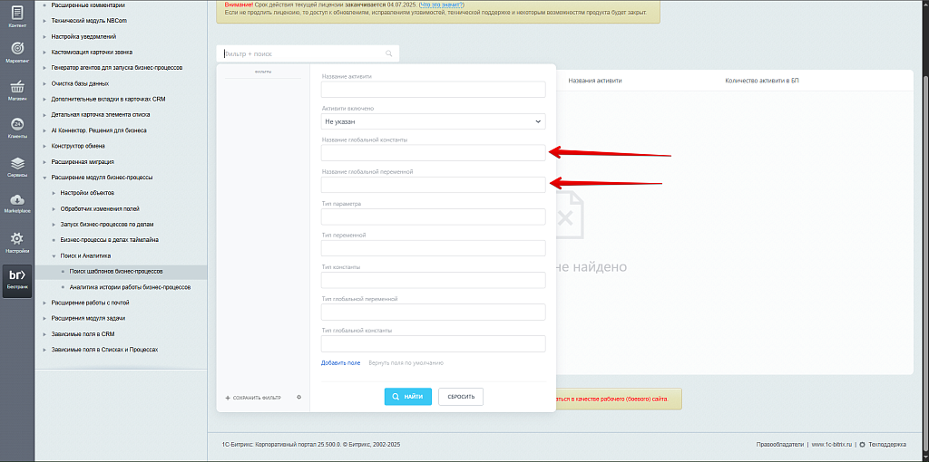The height and width of the screenshot is (462, 929).
Task: Open Расширенная миграция item
Action: tap(83, 161)
